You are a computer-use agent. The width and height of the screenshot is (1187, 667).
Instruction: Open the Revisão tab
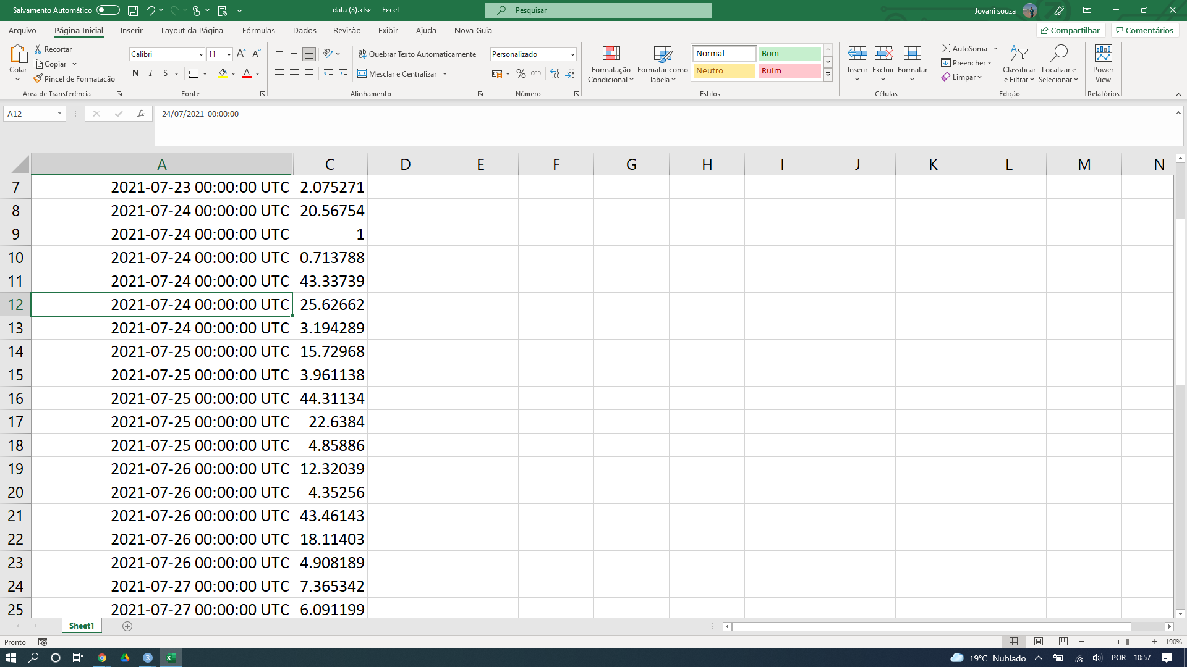click(347, 30)
